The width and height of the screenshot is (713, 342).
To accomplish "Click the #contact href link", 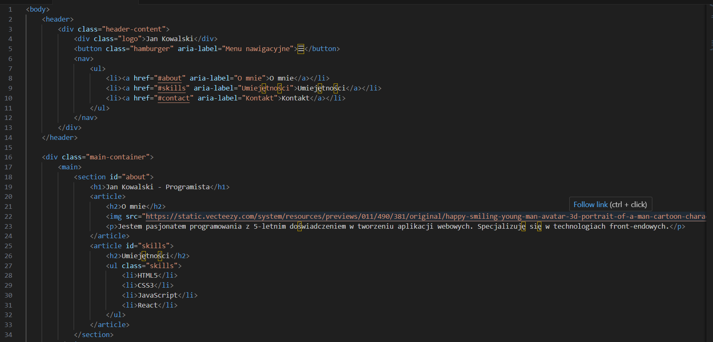I will [174, 98].
